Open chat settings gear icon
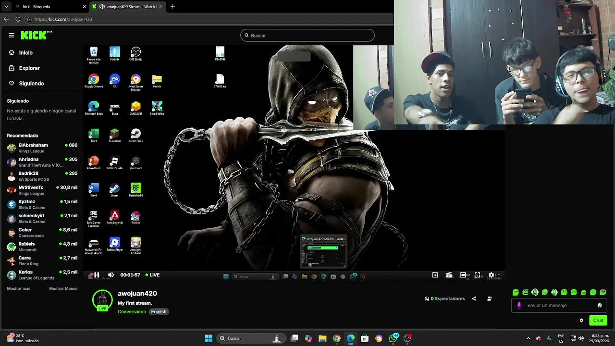Image resolution: width=615 pixels, height=346 pixels. [581, 321]
